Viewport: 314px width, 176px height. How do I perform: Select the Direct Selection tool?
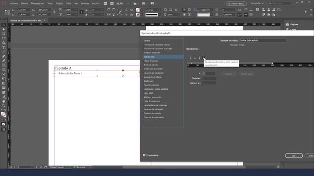pyautogui.click(x=3, y=29)
